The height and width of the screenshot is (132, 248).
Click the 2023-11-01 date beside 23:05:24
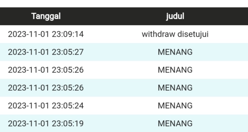coord(28,106)
